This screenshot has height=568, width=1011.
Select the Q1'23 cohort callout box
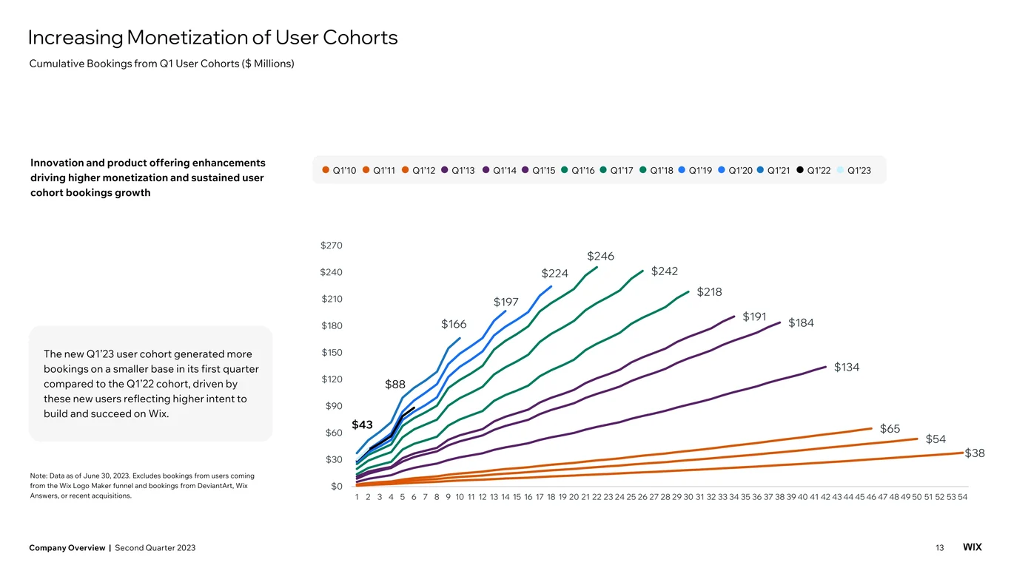pos(151,384)
